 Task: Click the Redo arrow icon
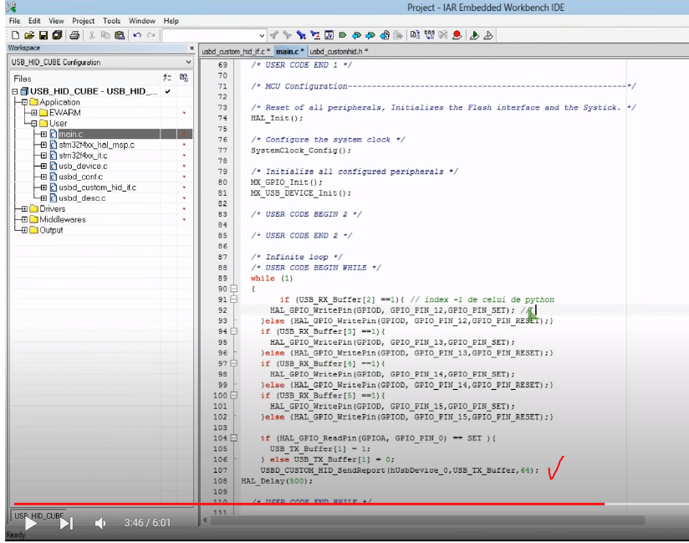pos(151,35)
